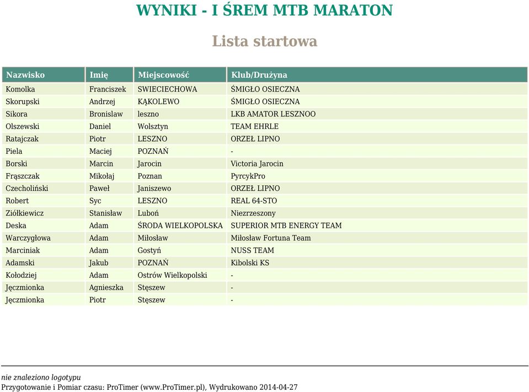Screen dimensions: 529x392
Task: Select the club NUSS TEAM
Action: pos(252,250)
